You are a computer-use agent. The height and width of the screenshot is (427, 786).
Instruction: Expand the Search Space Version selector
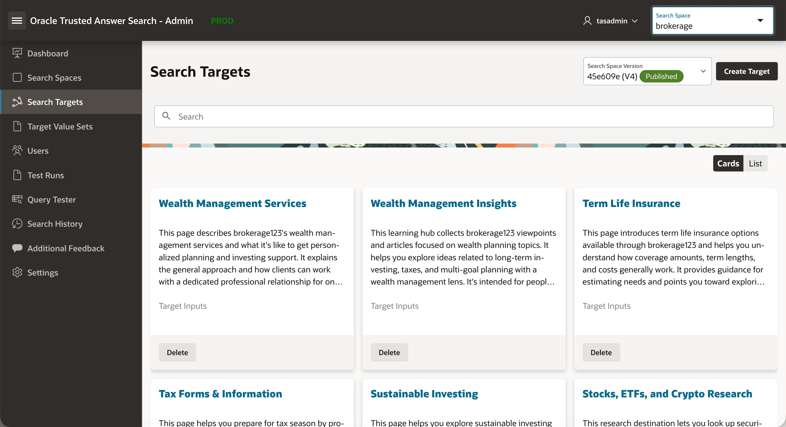[703, 71]
